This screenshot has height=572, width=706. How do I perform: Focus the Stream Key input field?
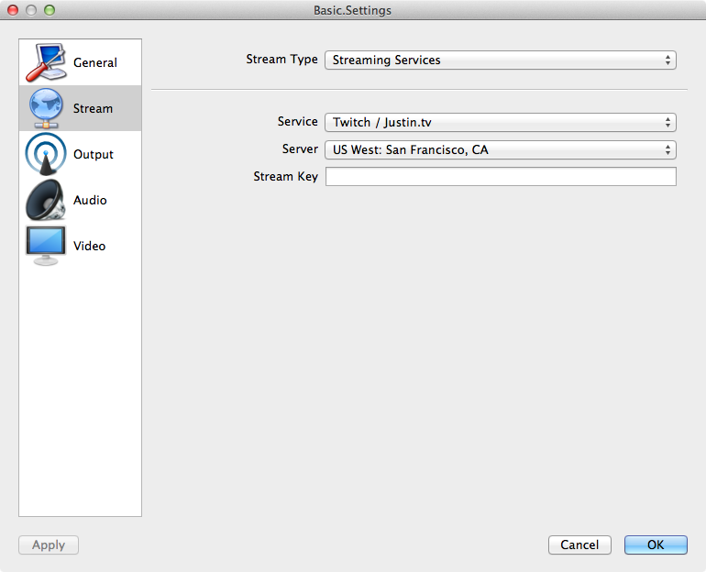coord(501,176)
